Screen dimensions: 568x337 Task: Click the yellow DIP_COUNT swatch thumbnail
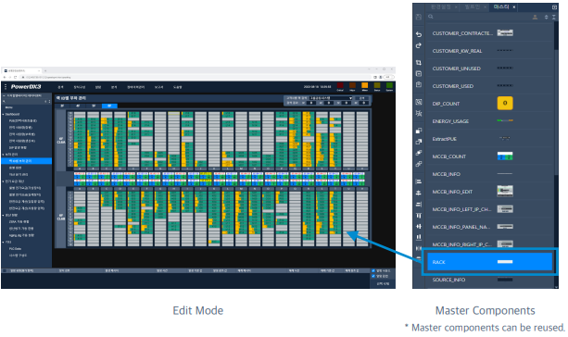505,103
